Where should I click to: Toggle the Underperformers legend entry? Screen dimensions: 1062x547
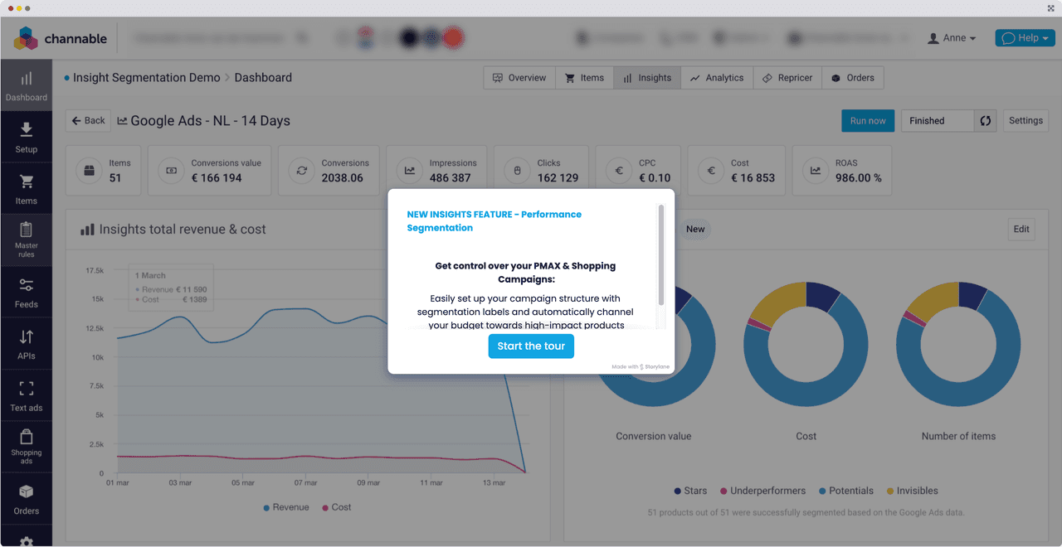762,491
